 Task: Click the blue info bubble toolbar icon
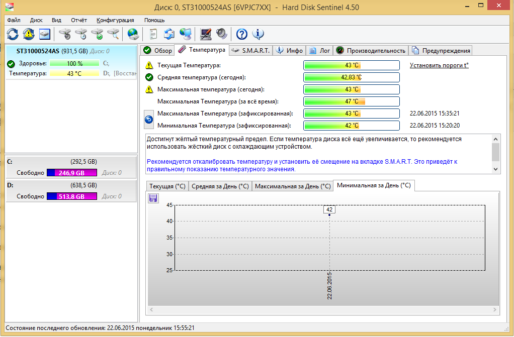click(x=258, y=34)
